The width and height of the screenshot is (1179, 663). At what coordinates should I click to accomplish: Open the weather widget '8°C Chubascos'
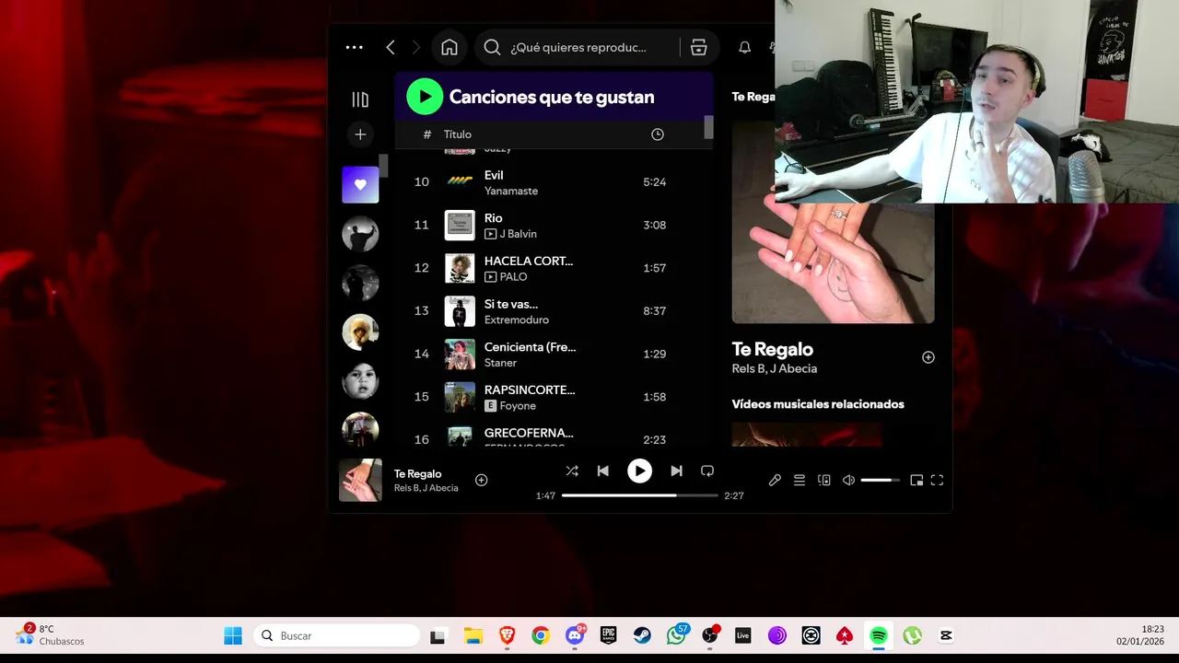pos(51,634)
